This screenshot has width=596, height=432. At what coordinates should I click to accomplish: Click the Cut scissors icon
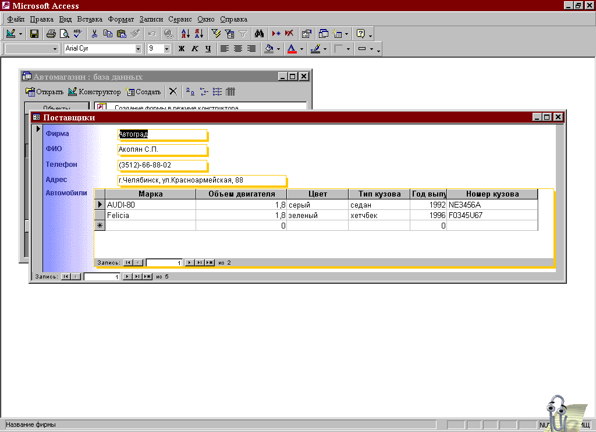(95, 34)
